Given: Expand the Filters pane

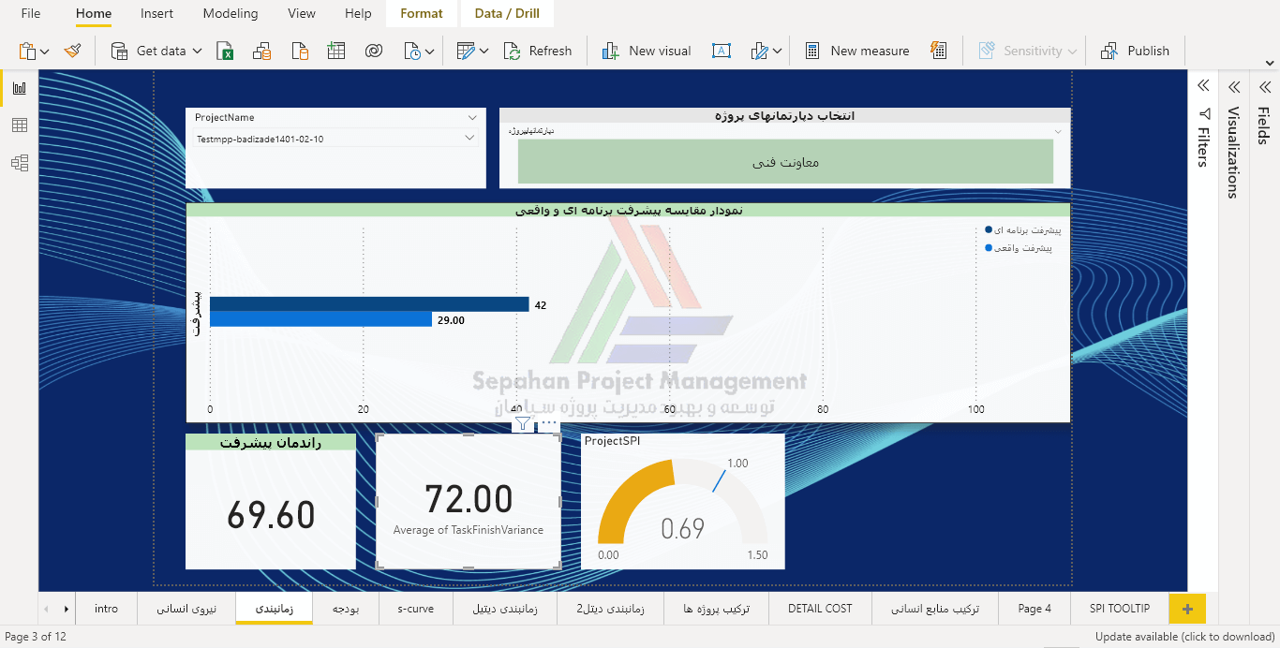Looking at the screenshot, I should pos(1203,86).
